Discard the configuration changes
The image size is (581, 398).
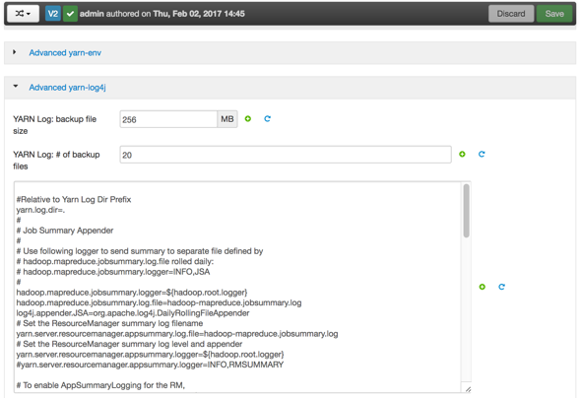point(511,14)
